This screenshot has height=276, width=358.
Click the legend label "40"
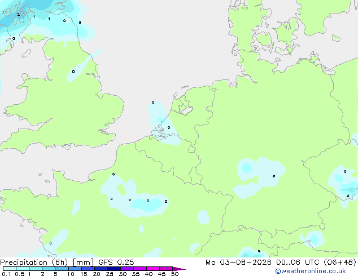click(x=149, y=274)
